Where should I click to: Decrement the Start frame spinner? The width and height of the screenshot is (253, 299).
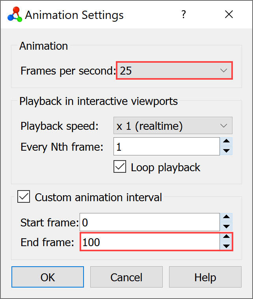point(227,226)
